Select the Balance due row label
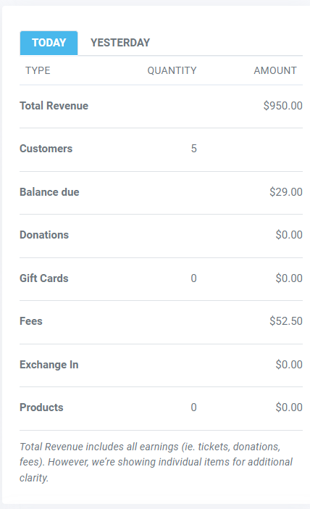 click(x=49, y=192)
